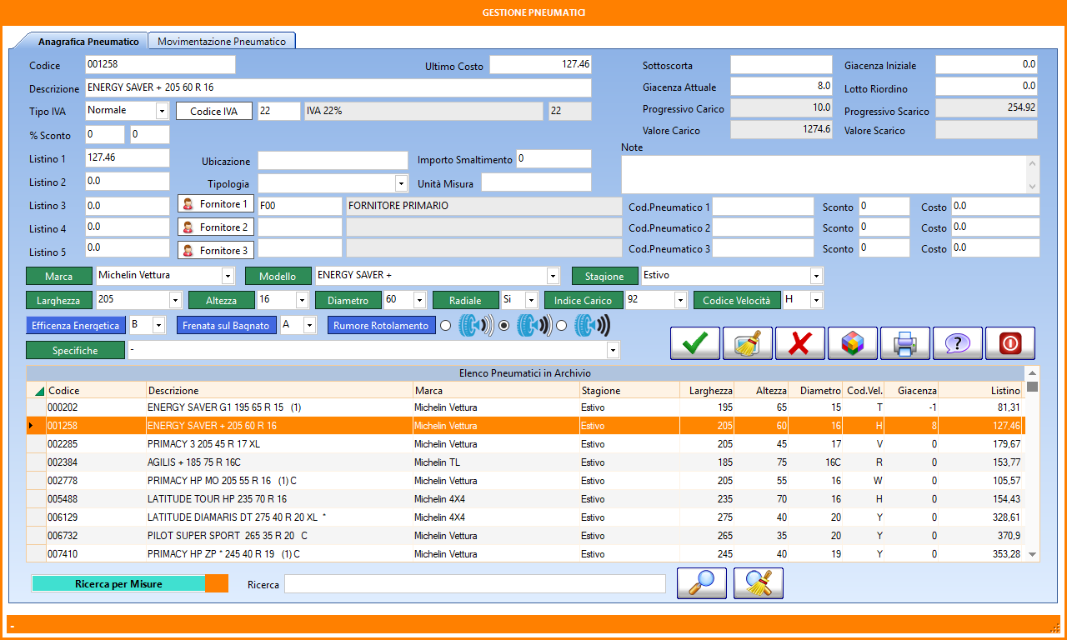
Task: Select the row 007410 PRIMACY HP ZP
Action: (x=525, y=554)
